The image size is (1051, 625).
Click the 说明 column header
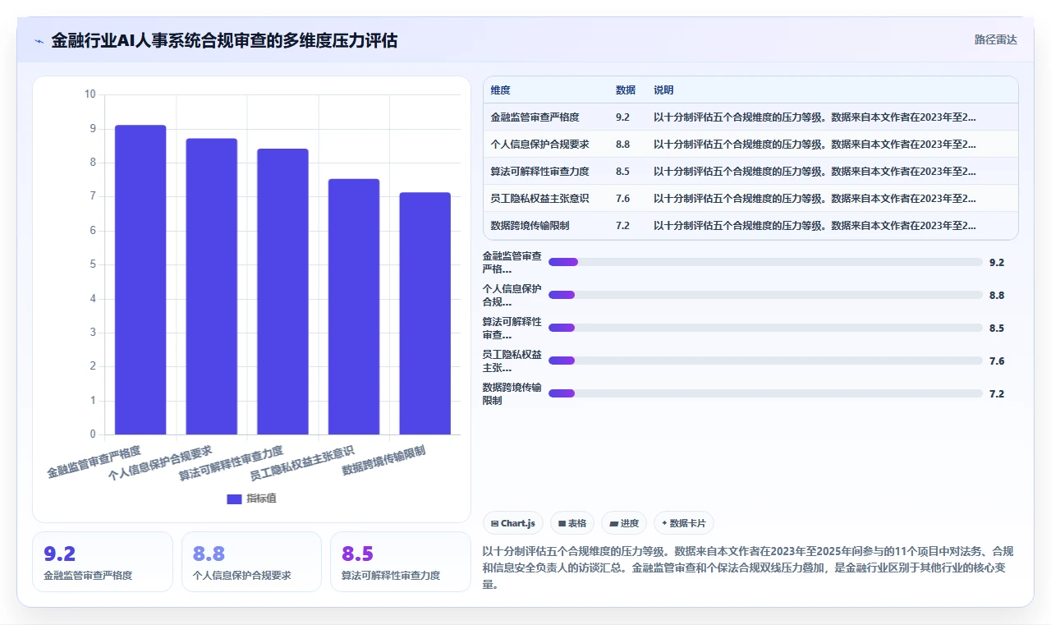click(663, 90)
